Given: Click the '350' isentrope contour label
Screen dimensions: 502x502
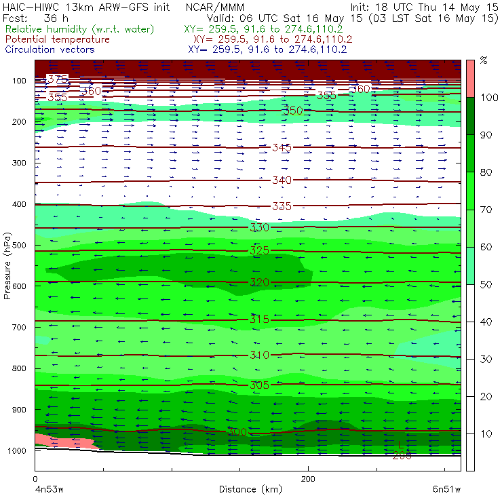Looking at the screenshot, I should click(x=292, y=111).
